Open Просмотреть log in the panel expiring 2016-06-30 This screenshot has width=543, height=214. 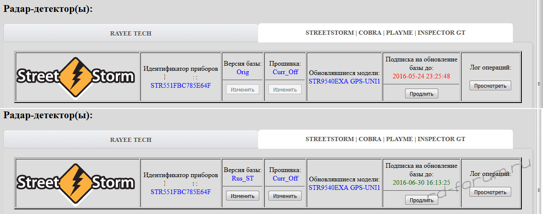490,192
